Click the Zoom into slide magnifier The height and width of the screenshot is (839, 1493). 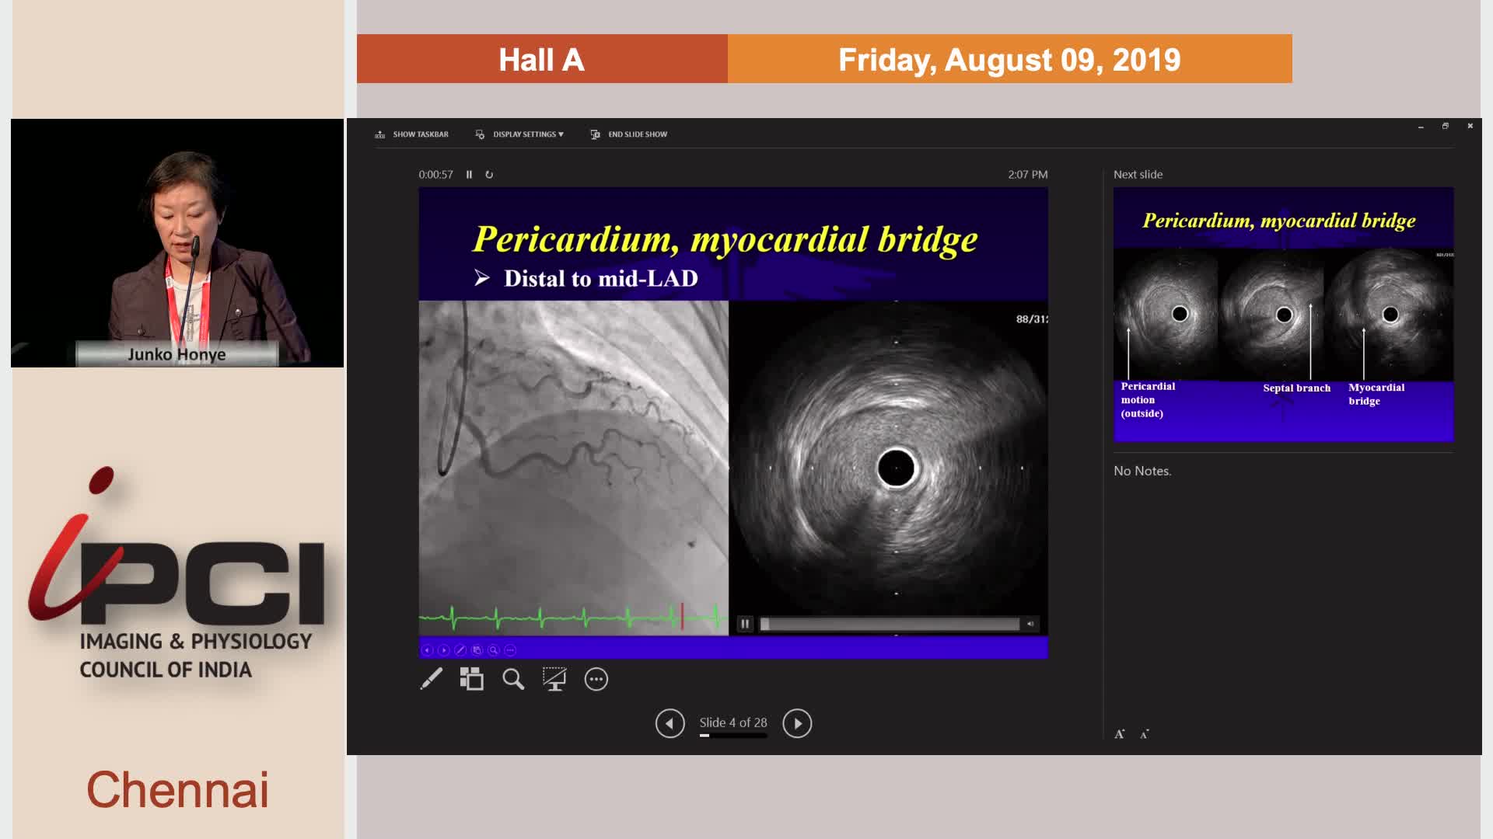point(513,679)
